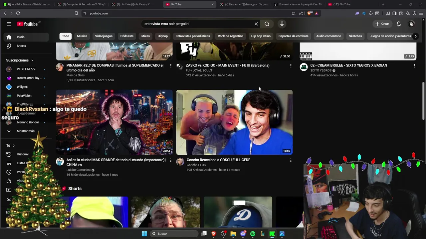Select the Rock de Argentina chip
The width and height of the screenshot is (426, 239).
[230, 36]
